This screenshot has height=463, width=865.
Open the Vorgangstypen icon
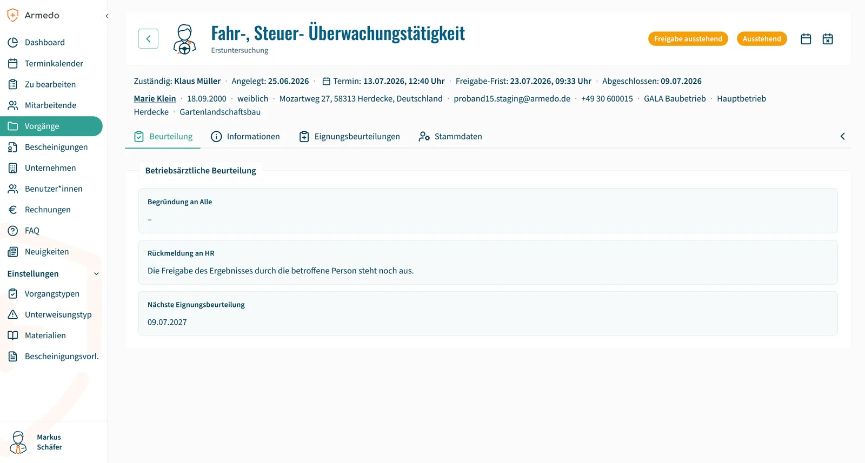(13, 294)
